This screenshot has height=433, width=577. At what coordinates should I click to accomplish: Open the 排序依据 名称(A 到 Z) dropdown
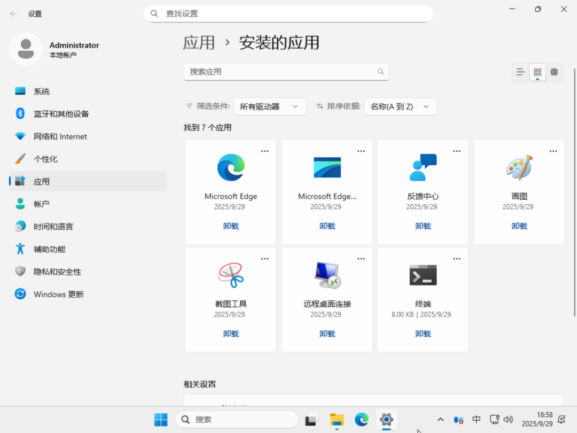400,106
